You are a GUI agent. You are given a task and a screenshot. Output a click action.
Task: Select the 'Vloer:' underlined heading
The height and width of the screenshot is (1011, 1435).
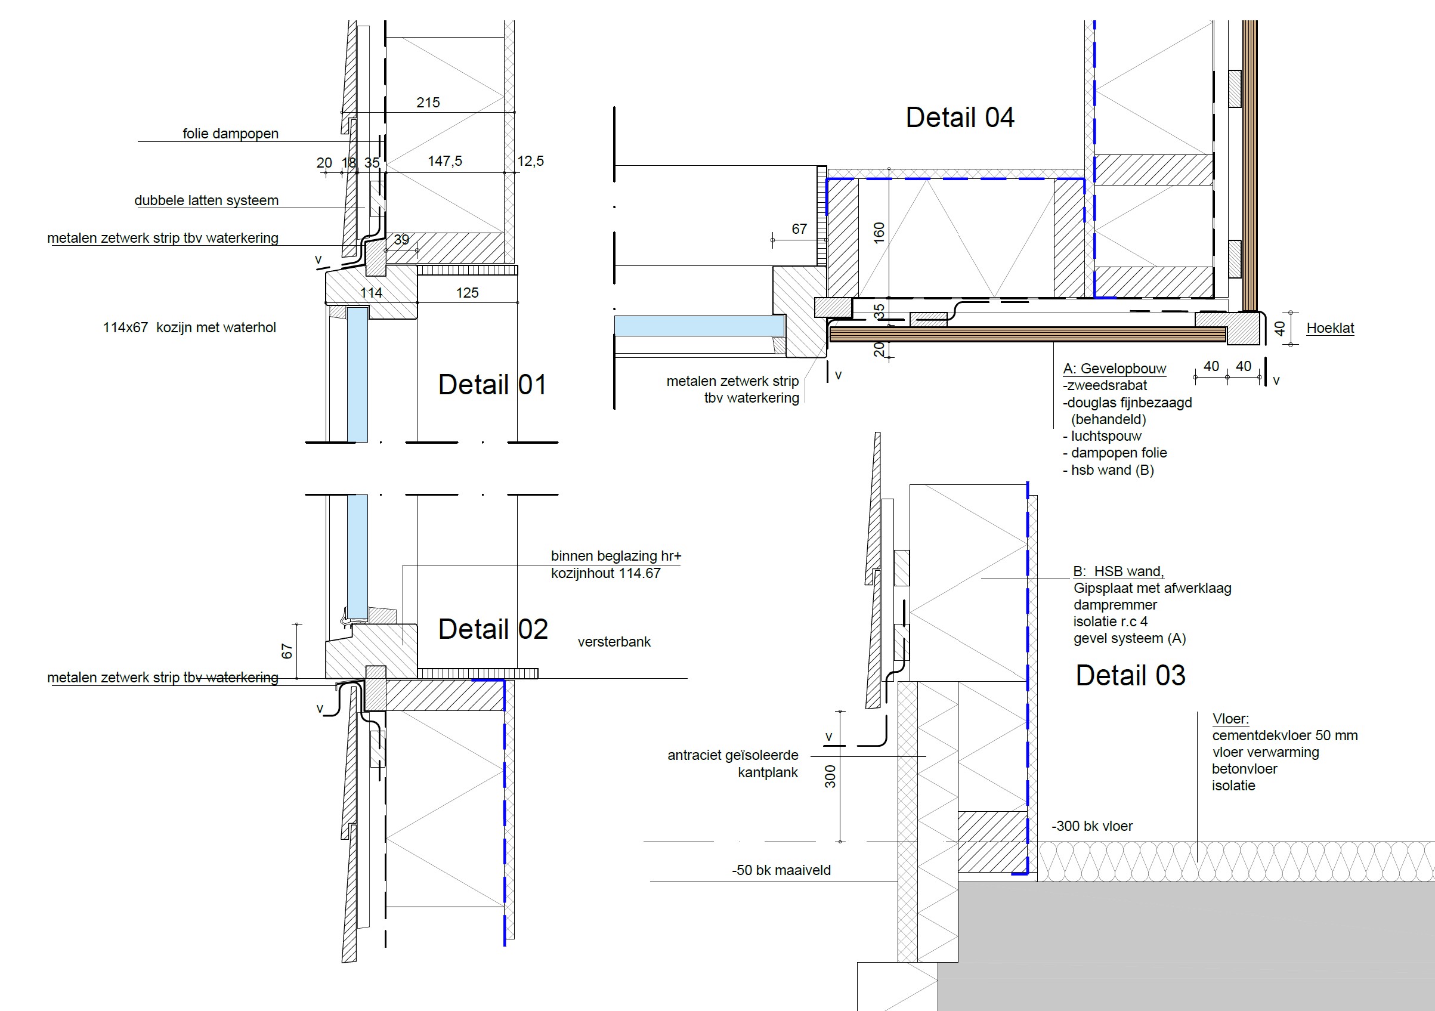(1230, 719)
